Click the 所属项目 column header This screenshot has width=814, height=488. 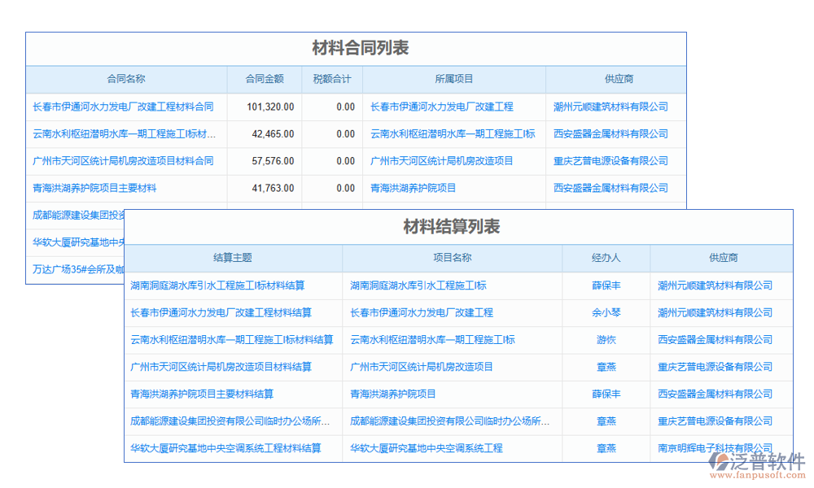click(454, 79)
